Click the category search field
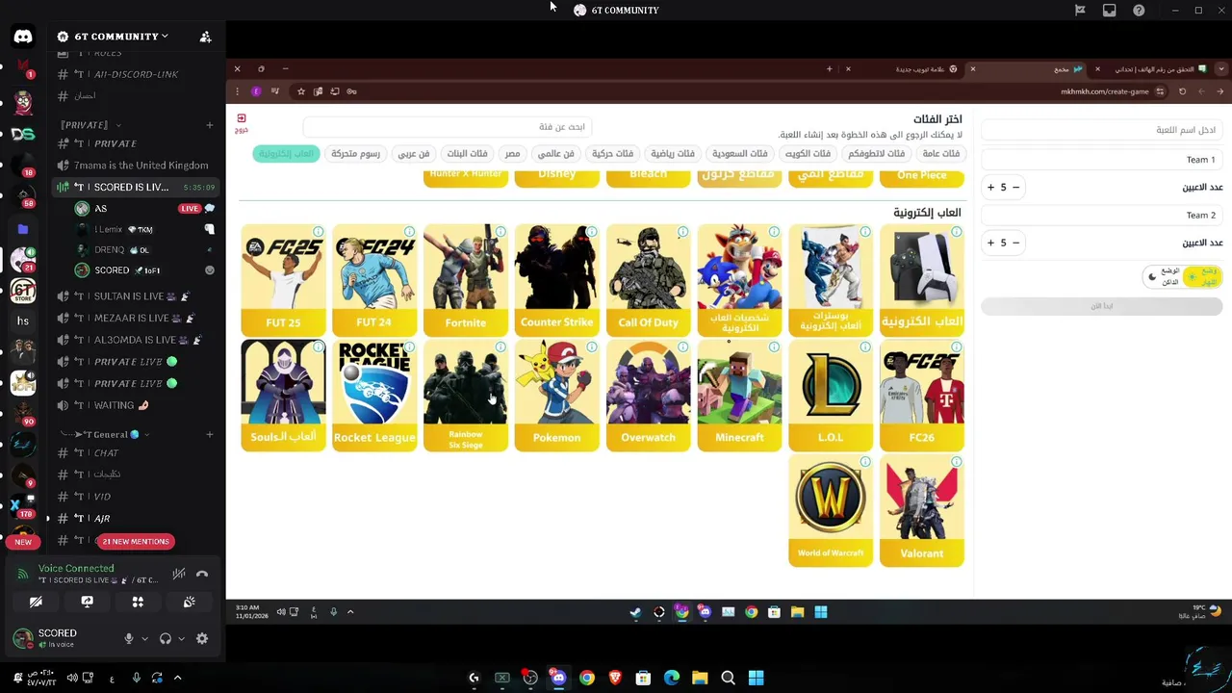Screen dimensions: 1232x693 [448, 127]
